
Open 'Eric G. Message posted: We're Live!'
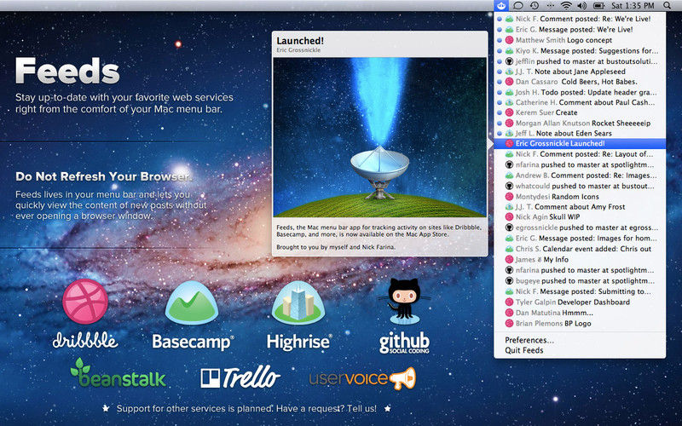click(x=580, y=30)
